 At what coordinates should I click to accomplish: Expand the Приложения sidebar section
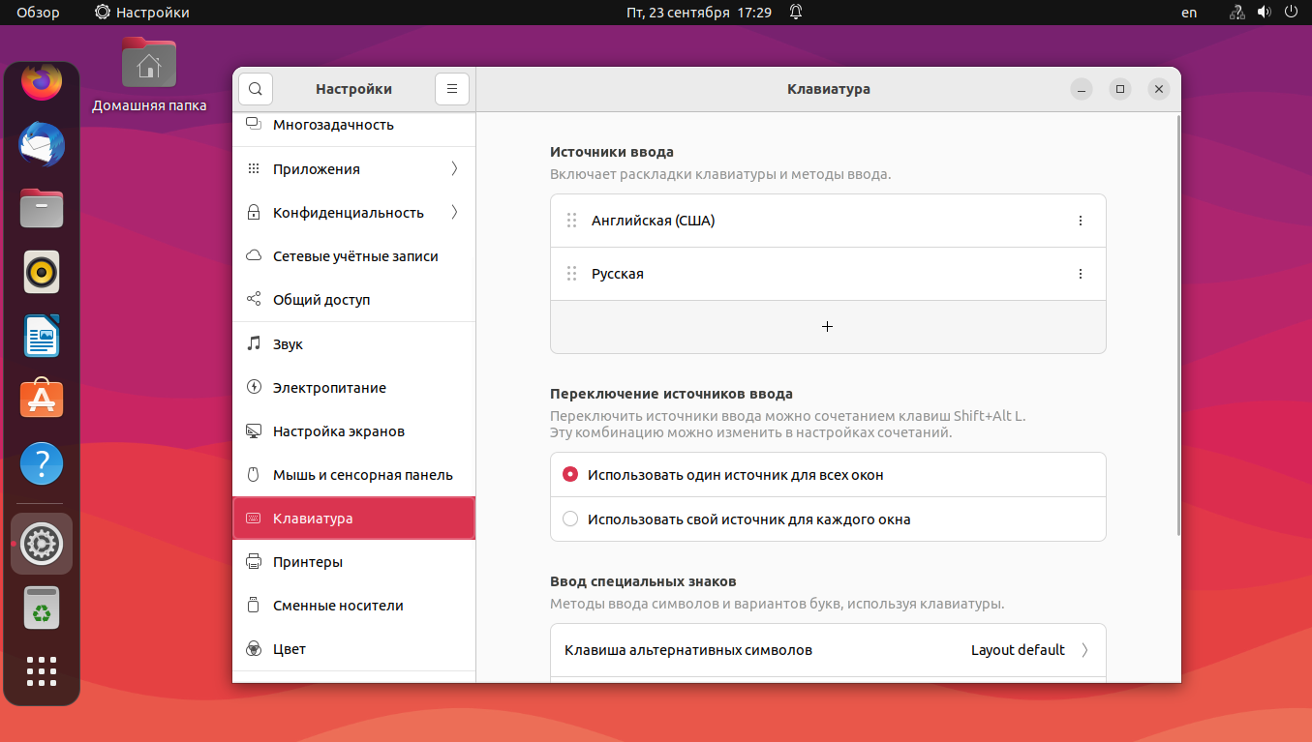click(353, 169)
